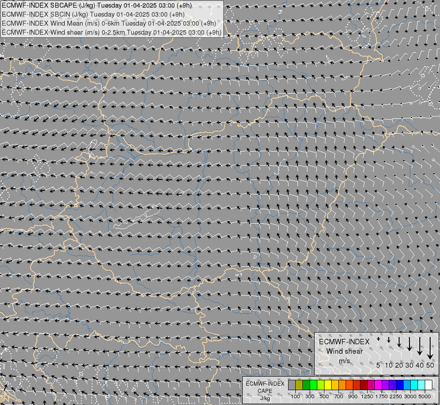
Task: Click the '1250' tick label on CAPE scale
Action: 367,396
